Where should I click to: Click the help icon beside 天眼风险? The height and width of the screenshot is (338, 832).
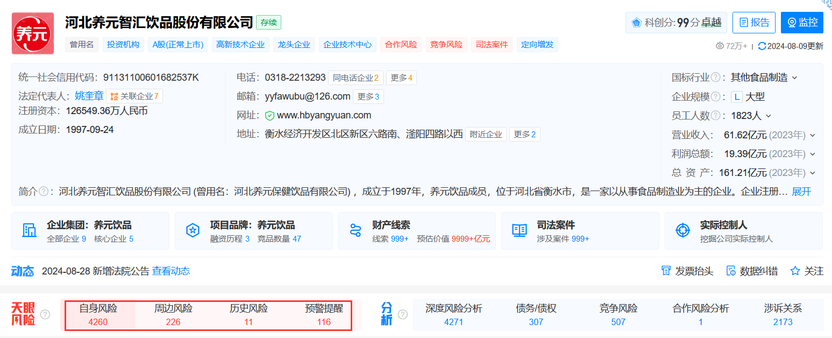(45, 314)
